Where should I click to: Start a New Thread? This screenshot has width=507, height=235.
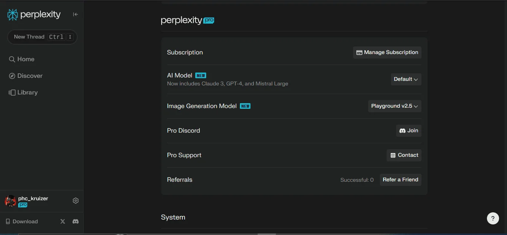point(42,37)
